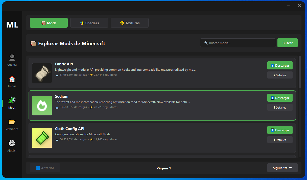307x180 pixels.
Task: Switch to the Texturas tab
Action: (x=129, y=23)
